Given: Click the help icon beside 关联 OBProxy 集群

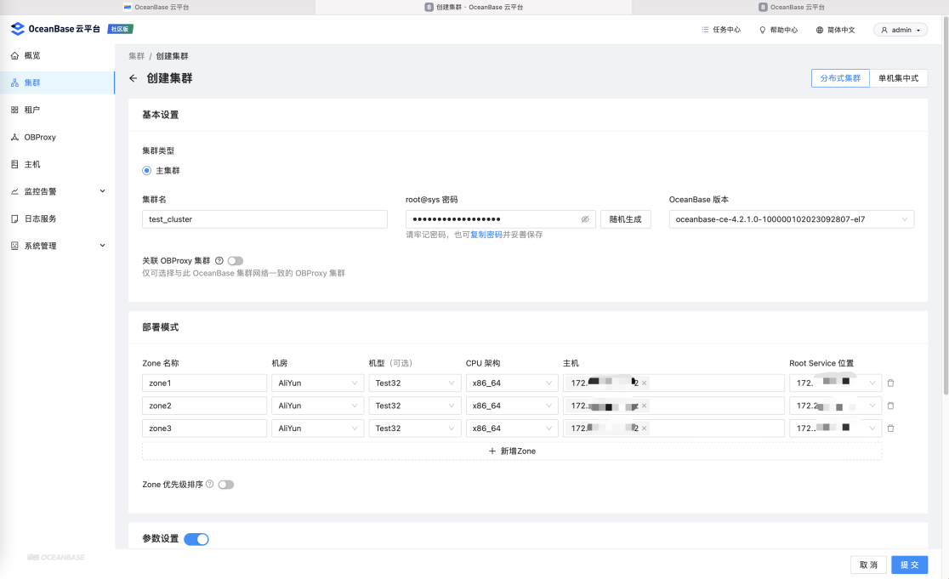Looking at the screenshot, I should [219, 261].
